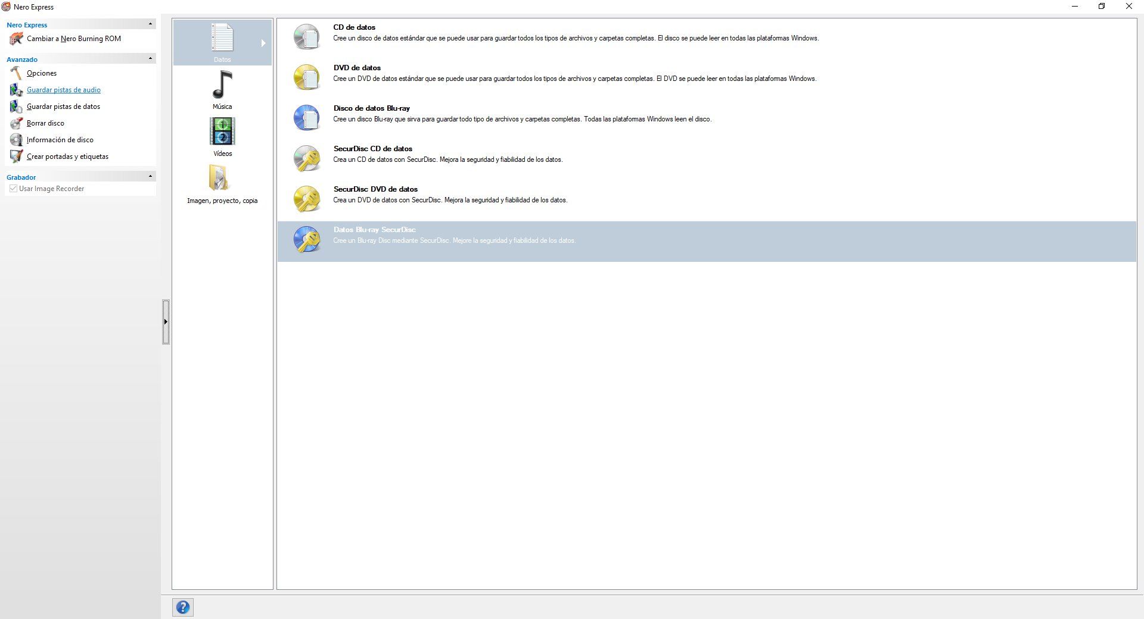
Task: Click the Grabador section header text
Action: pyautogui.click(x=21, y=177)
